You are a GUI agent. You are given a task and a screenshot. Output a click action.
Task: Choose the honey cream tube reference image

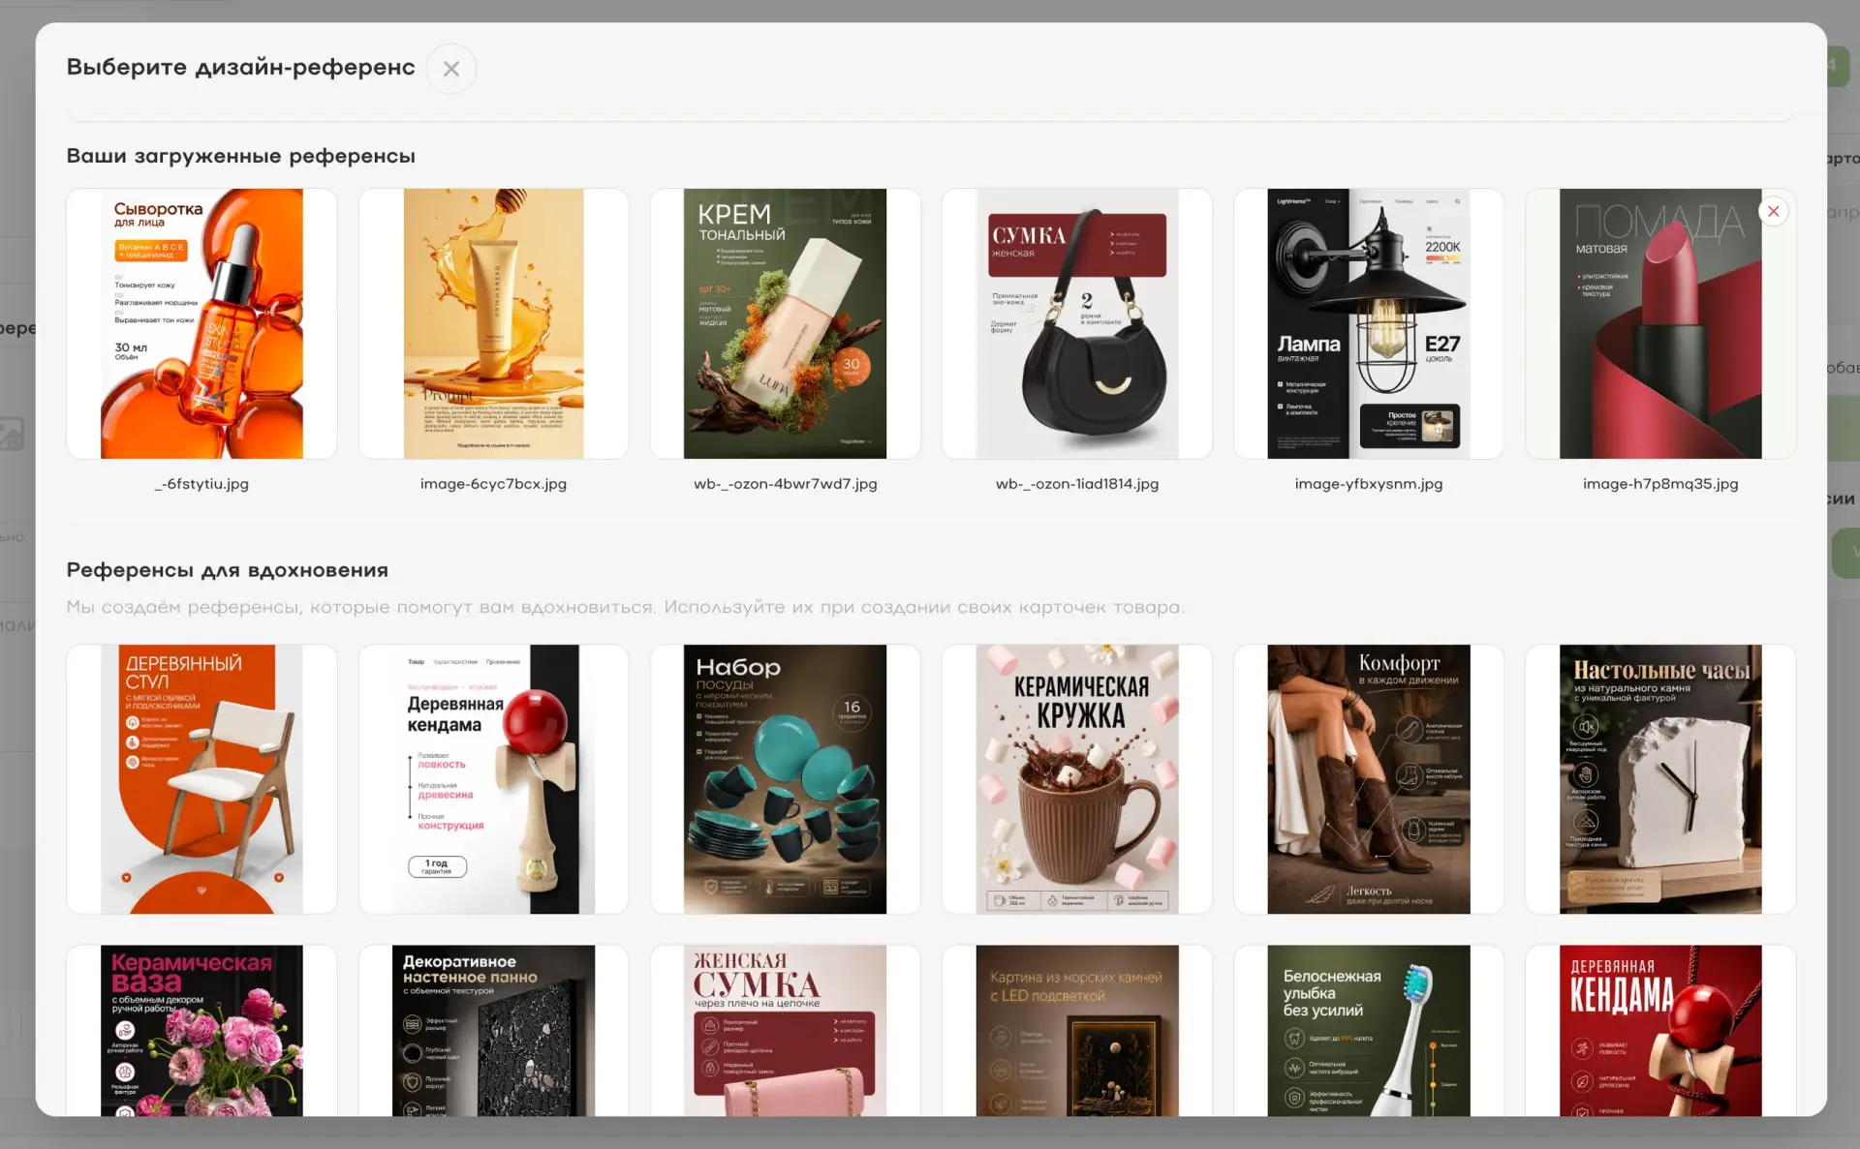point(493,323)
